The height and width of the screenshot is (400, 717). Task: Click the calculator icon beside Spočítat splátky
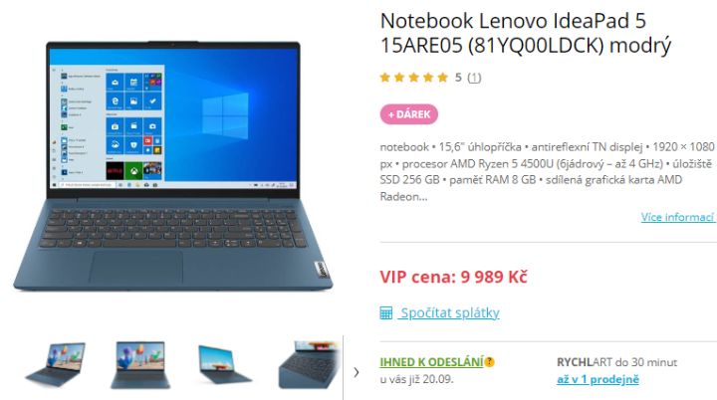(386, 313)
